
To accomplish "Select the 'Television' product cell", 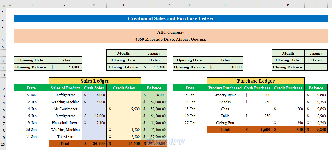I will 65,137.
